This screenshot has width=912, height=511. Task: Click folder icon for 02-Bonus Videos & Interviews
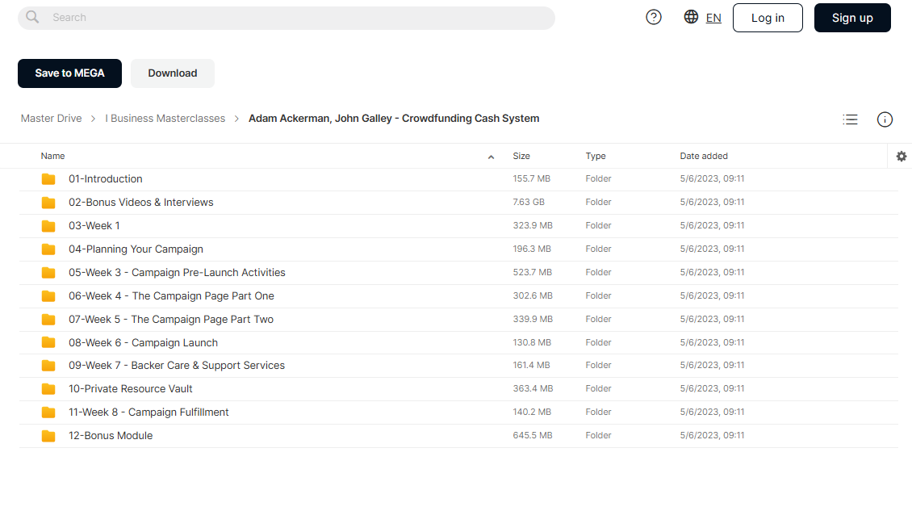click(48, 203)
